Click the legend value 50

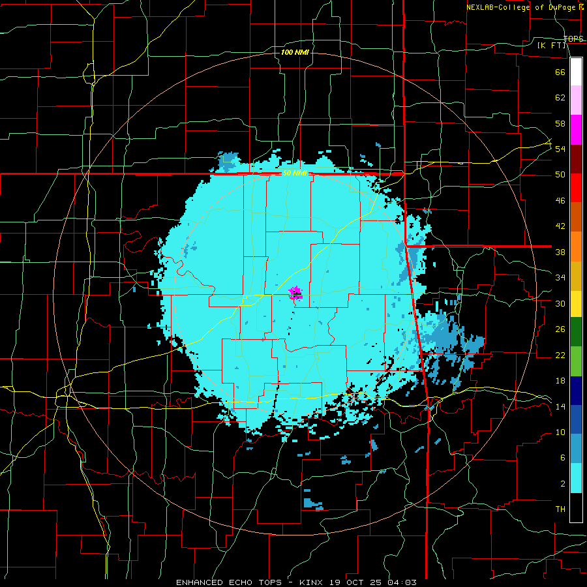pyautogui.click(x=560, y=175)
